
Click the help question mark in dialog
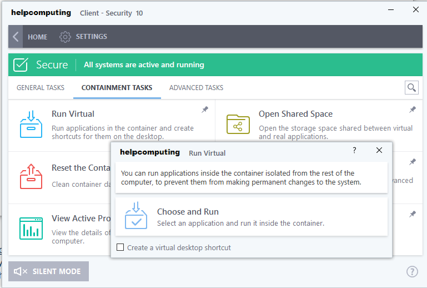coord(354,150)
